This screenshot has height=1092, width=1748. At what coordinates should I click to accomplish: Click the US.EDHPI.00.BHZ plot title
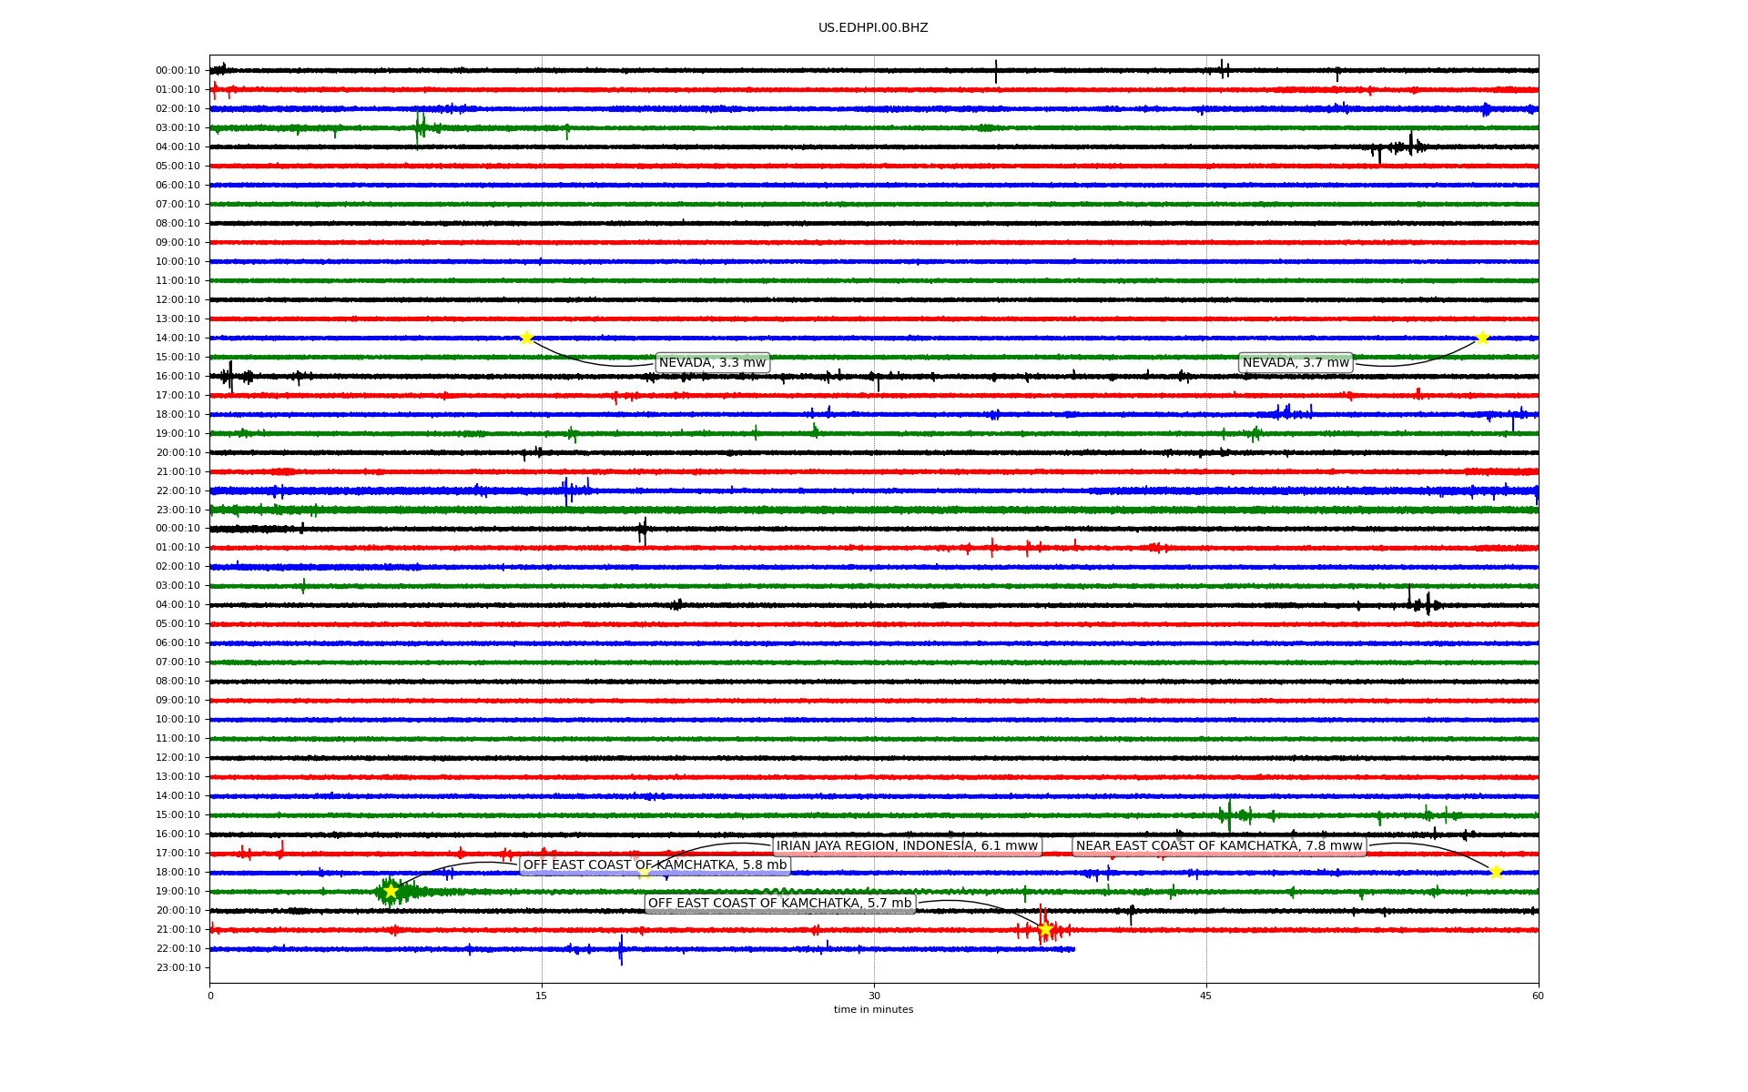pos(873,28)
